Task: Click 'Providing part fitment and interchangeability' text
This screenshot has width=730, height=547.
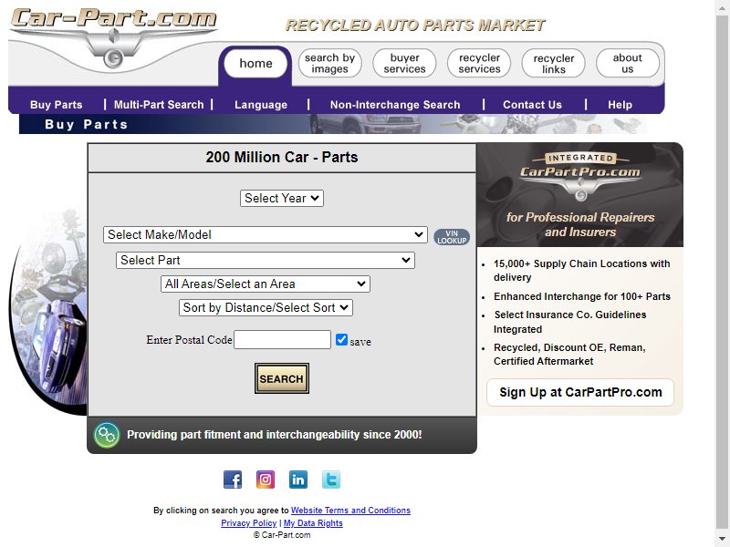Action: (275, 435)
